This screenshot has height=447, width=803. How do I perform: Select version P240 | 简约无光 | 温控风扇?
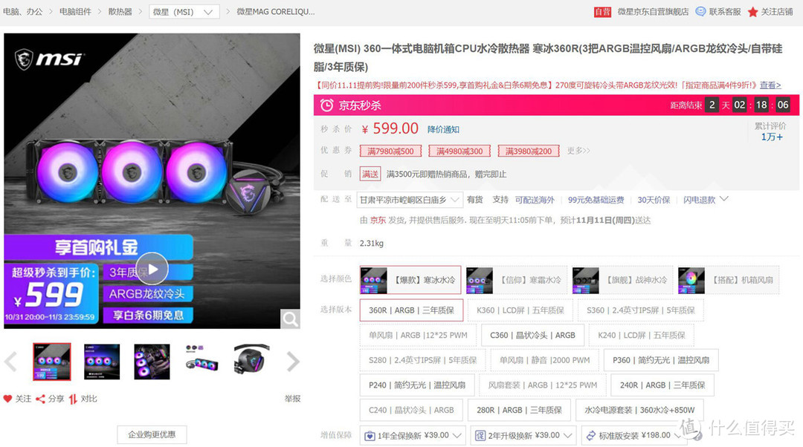(417, 385)
